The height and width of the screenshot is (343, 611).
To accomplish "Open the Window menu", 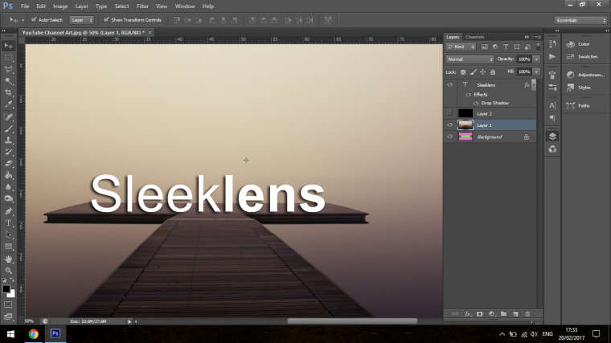I will 185,6.
